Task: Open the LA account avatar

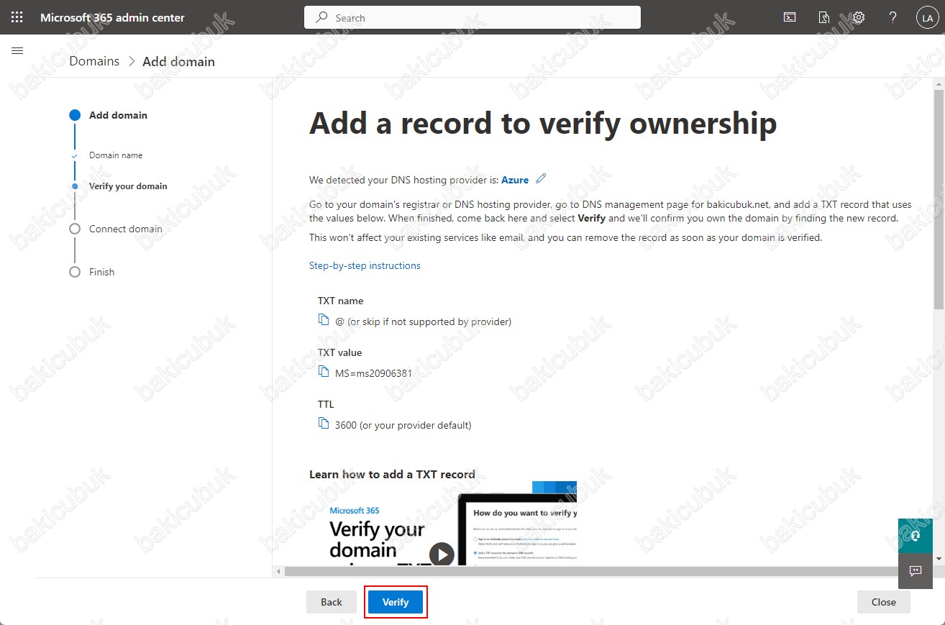Action: 926,18
